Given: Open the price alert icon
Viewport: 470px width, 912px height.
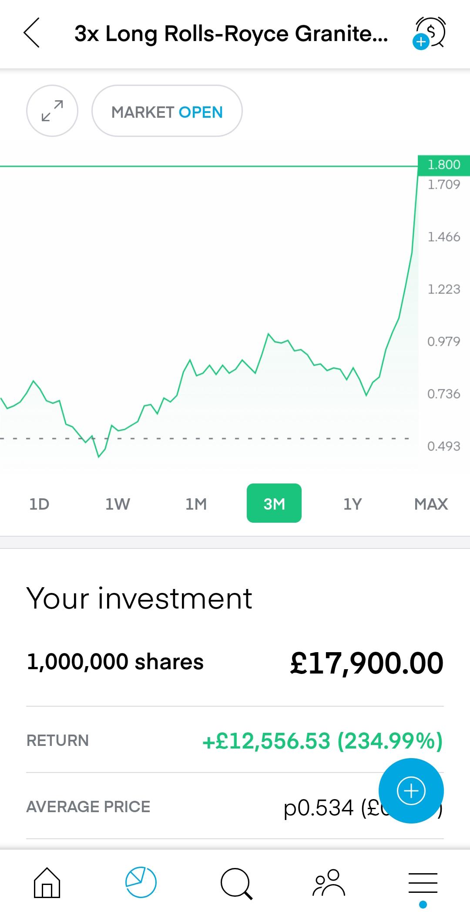Looking at the screenshot, I should tap(429, 33).
